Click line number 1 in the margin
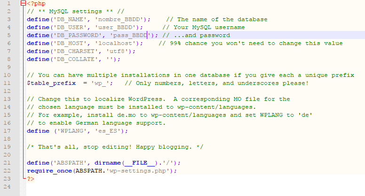The height and width of the screenshot is (196, 365). click(9, 3)
